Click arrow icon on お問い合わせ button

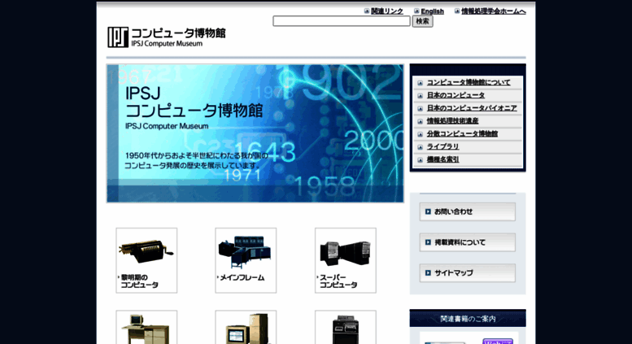428,211
